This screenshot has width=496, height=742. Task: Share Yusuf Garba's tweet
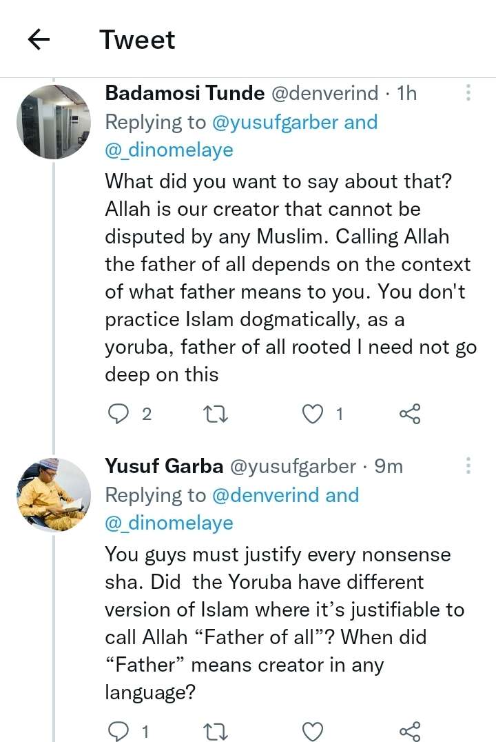[x=409, y=730]
